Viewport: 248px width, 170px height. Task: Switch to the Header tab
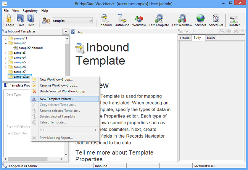tap(185, 38)
